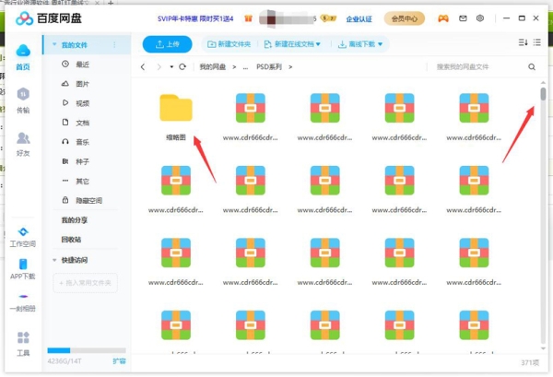
Task: Click the sort order icon
Action: tap(523, 42)
